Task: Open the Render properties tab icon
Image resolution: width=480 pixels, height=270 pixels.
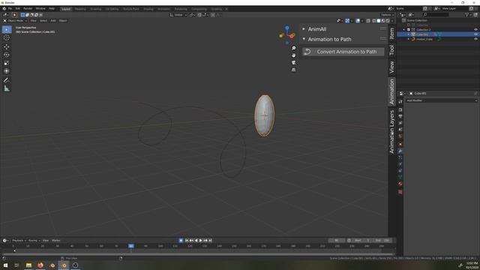Action: (x=400, y=109)
